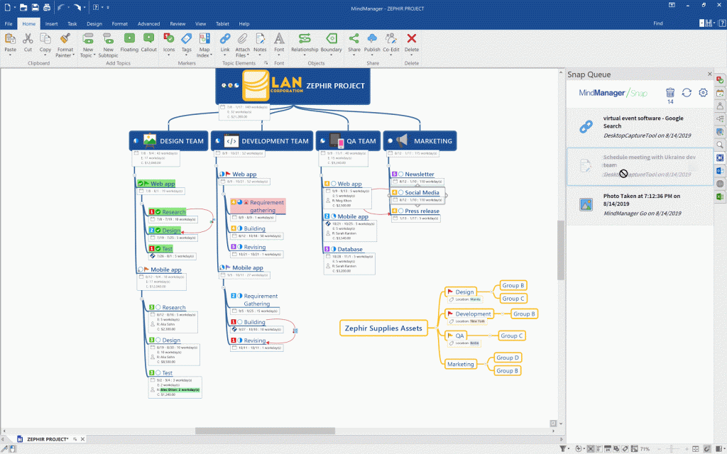Toggle the checkmark on Design task

tap(158, 231)
